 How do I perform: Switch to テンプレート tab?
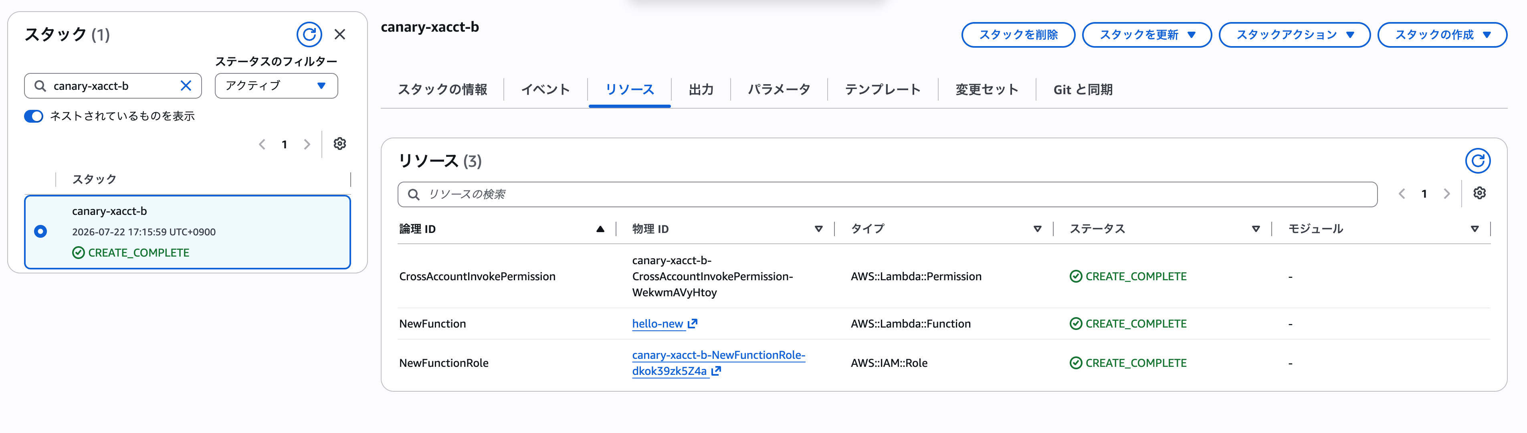tap(883, 89)
